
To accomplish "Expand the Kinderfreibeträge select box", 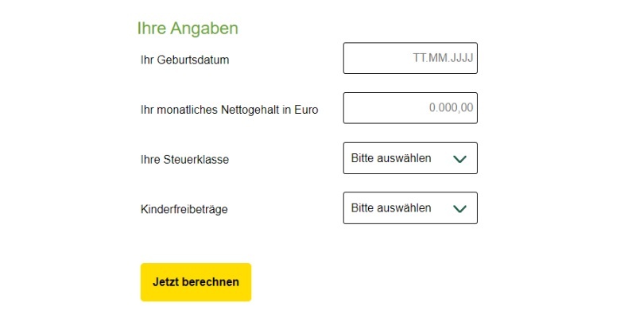I will click(x=410, y=207).
